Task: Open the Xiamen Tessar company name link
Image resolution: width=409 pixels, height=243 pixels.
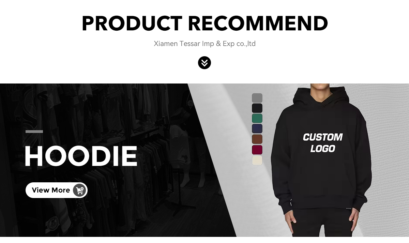Action: 204,44
